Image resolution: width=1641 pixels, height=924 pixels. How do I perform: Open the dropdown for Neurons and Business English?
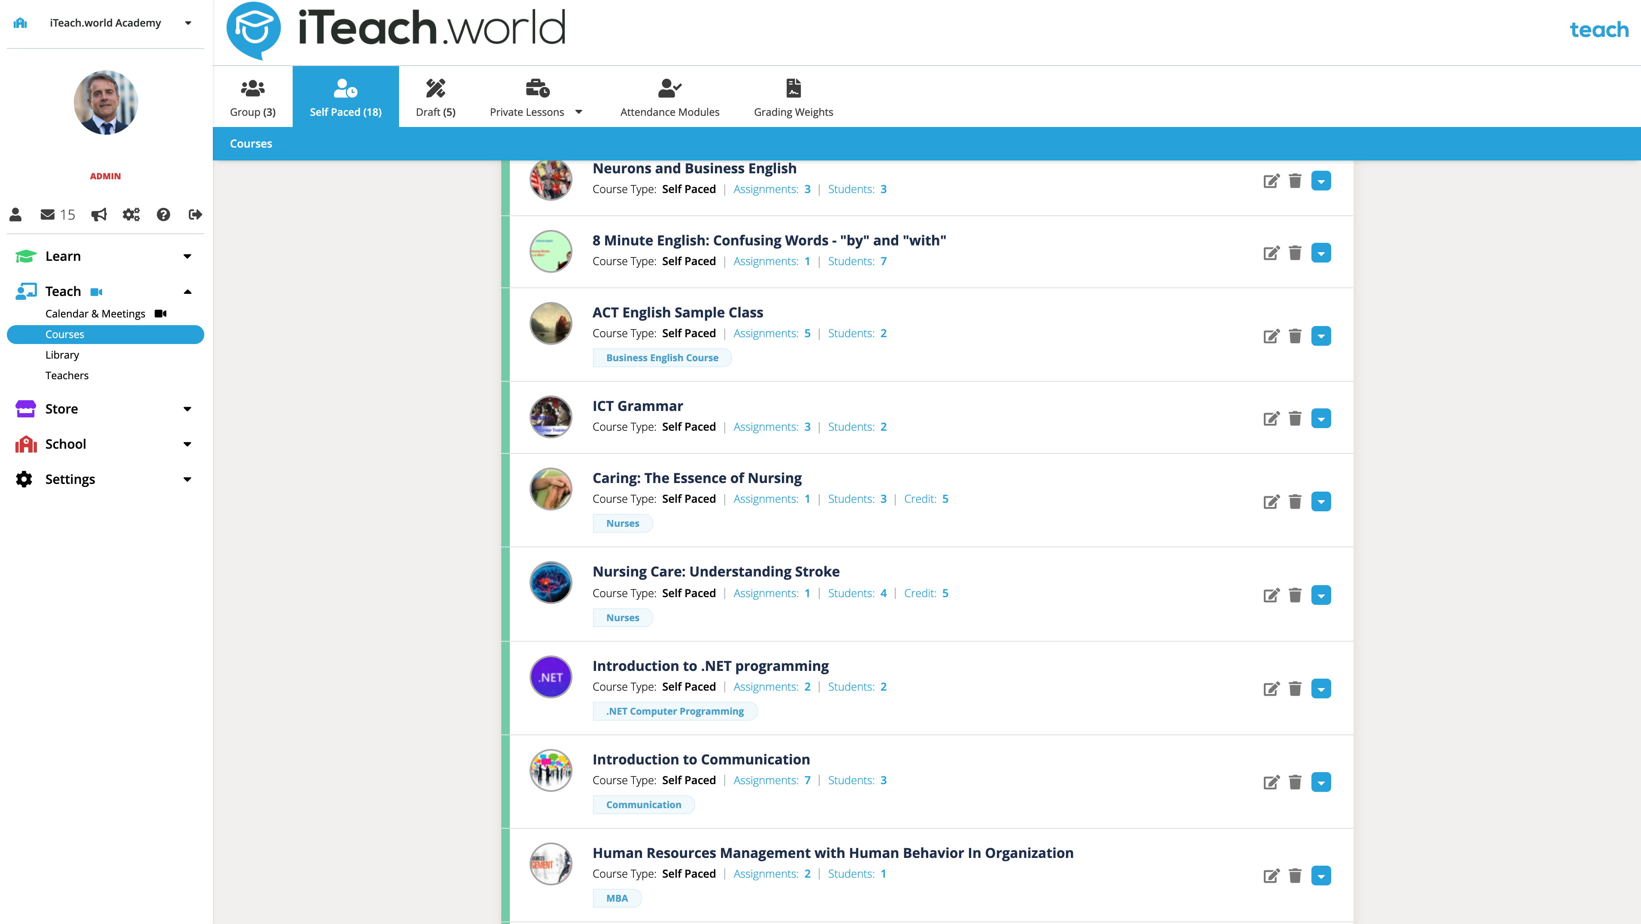point(1321,181)
